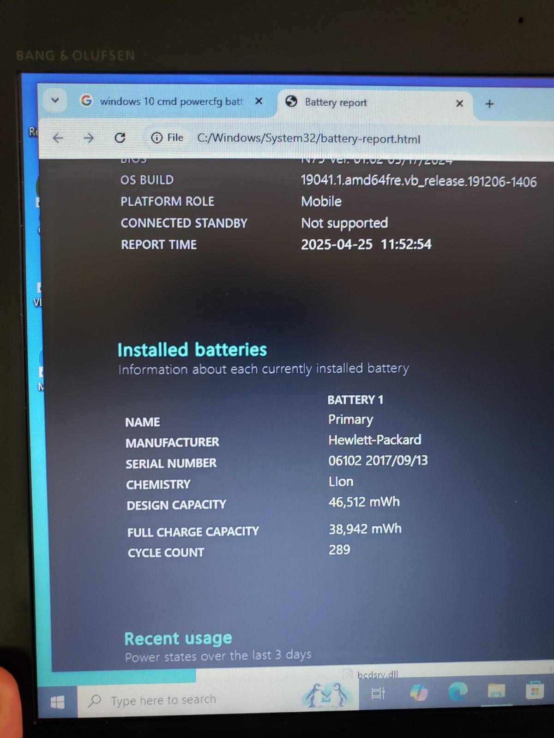
Task: Select the CONNECTED STANDBY label
Action: [x=184, y=223]
